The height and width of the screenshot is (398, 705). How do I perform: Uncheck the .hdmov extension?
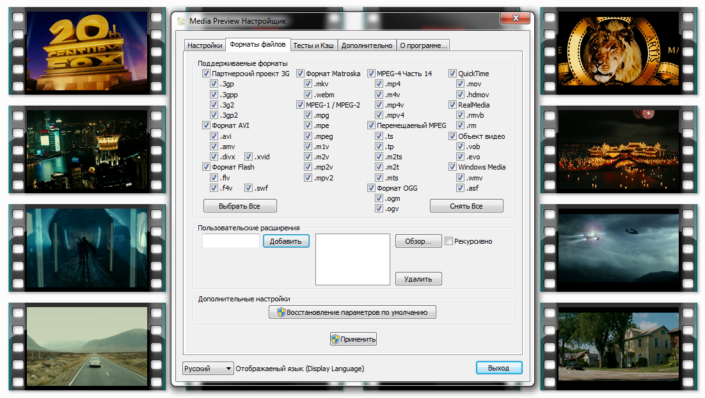461,95
